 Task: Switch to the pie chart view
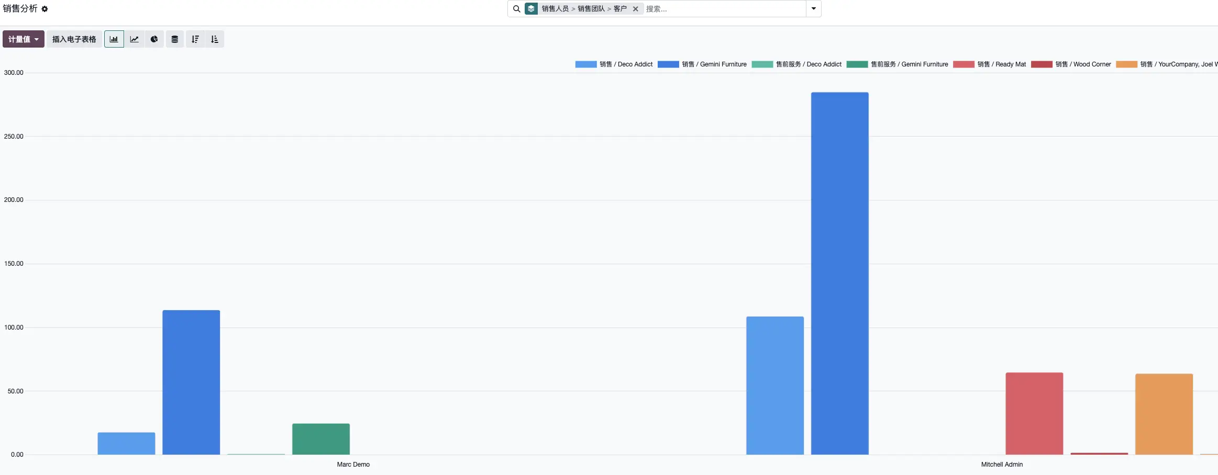coord(154,39)
